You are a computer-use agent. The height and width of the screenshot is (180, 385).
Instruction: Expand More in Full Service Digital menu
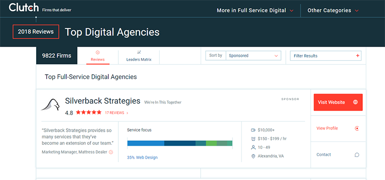point(255,11)
